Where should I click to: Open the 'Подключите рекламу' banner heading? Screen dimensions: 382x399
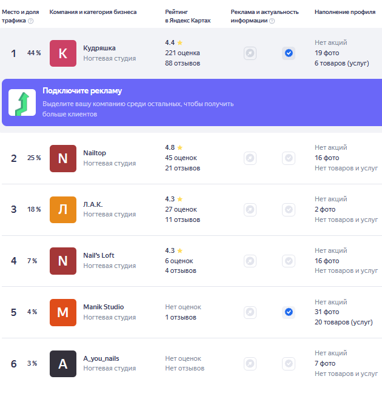click(x=82, y=91)
